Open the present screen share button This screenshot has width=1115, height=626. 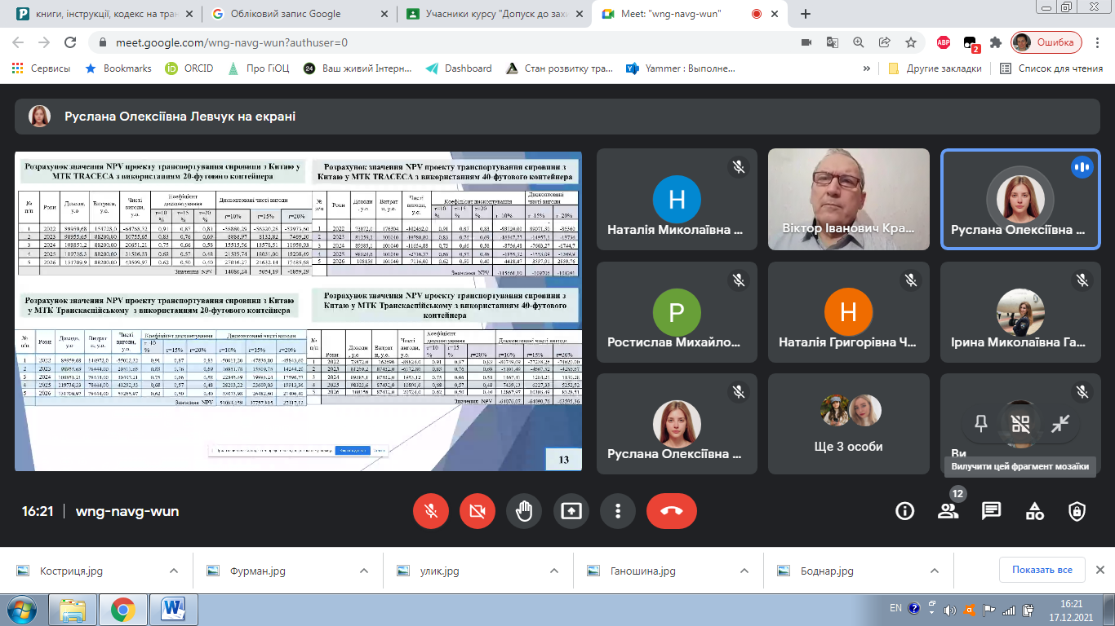tap(571, 511)
